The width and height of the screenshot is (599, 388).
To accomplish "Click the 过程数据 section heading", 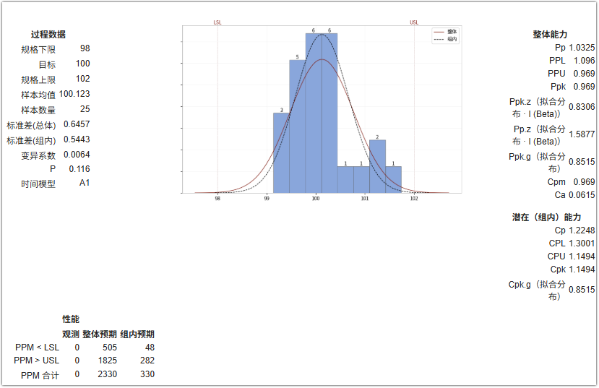I will click(48, 35).
